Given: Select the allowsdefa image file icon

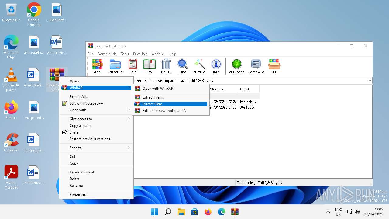Looking at the screenshot, I should coord(34,45).
